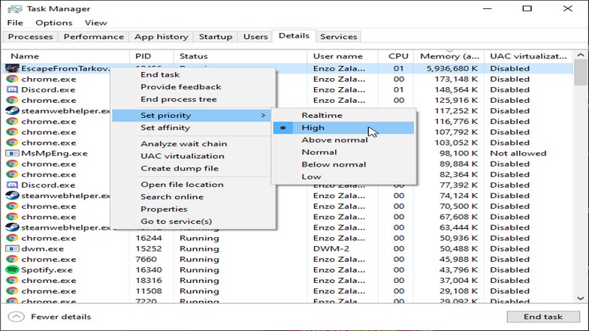Click the Task Manager title bar icon

pos(14,9)
